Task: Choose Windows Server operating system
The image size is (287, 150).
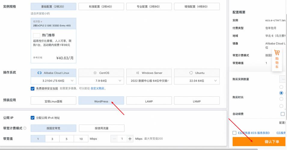Action: [x=149, y=73]
